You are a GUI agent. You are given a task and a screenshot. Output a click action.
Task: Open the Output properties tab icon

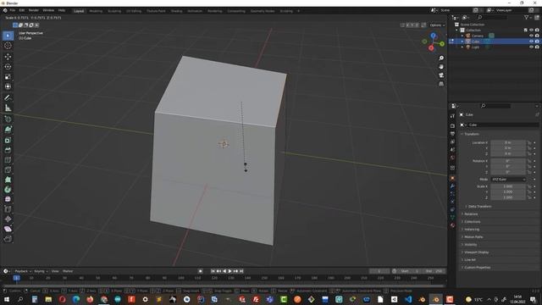(452, 134)
